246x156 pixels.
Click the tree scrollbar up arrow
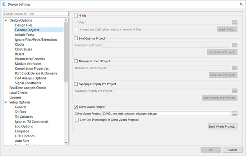coord(66,20)
